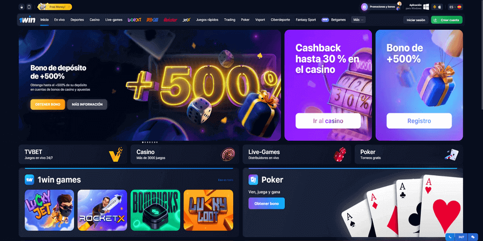
Task: Select first banner carousel indicator dot
Action: pyautogui.click(x=142, y=142)
